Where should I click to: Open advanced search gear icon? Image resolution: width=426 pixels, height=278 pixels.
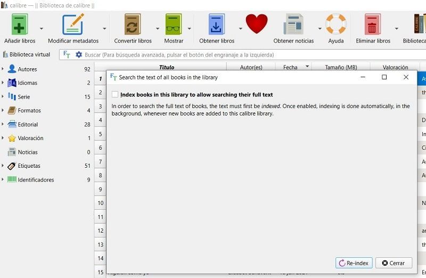coord(79,55)
